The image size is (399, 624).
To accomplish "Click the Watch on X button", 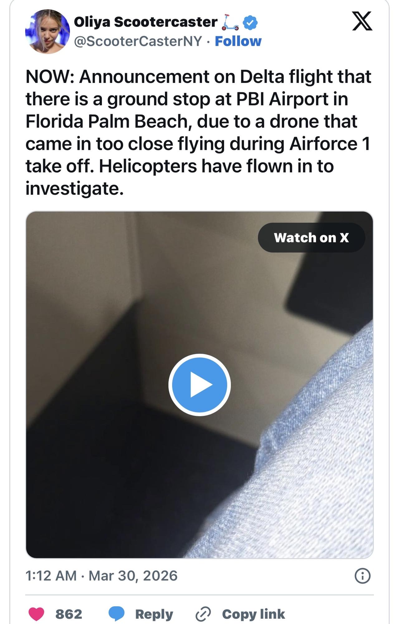I will point(311,238).
